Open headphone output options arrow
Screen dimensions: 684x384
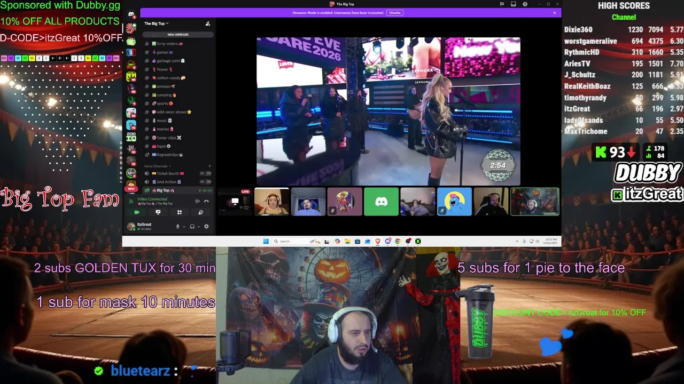(198, 227)
